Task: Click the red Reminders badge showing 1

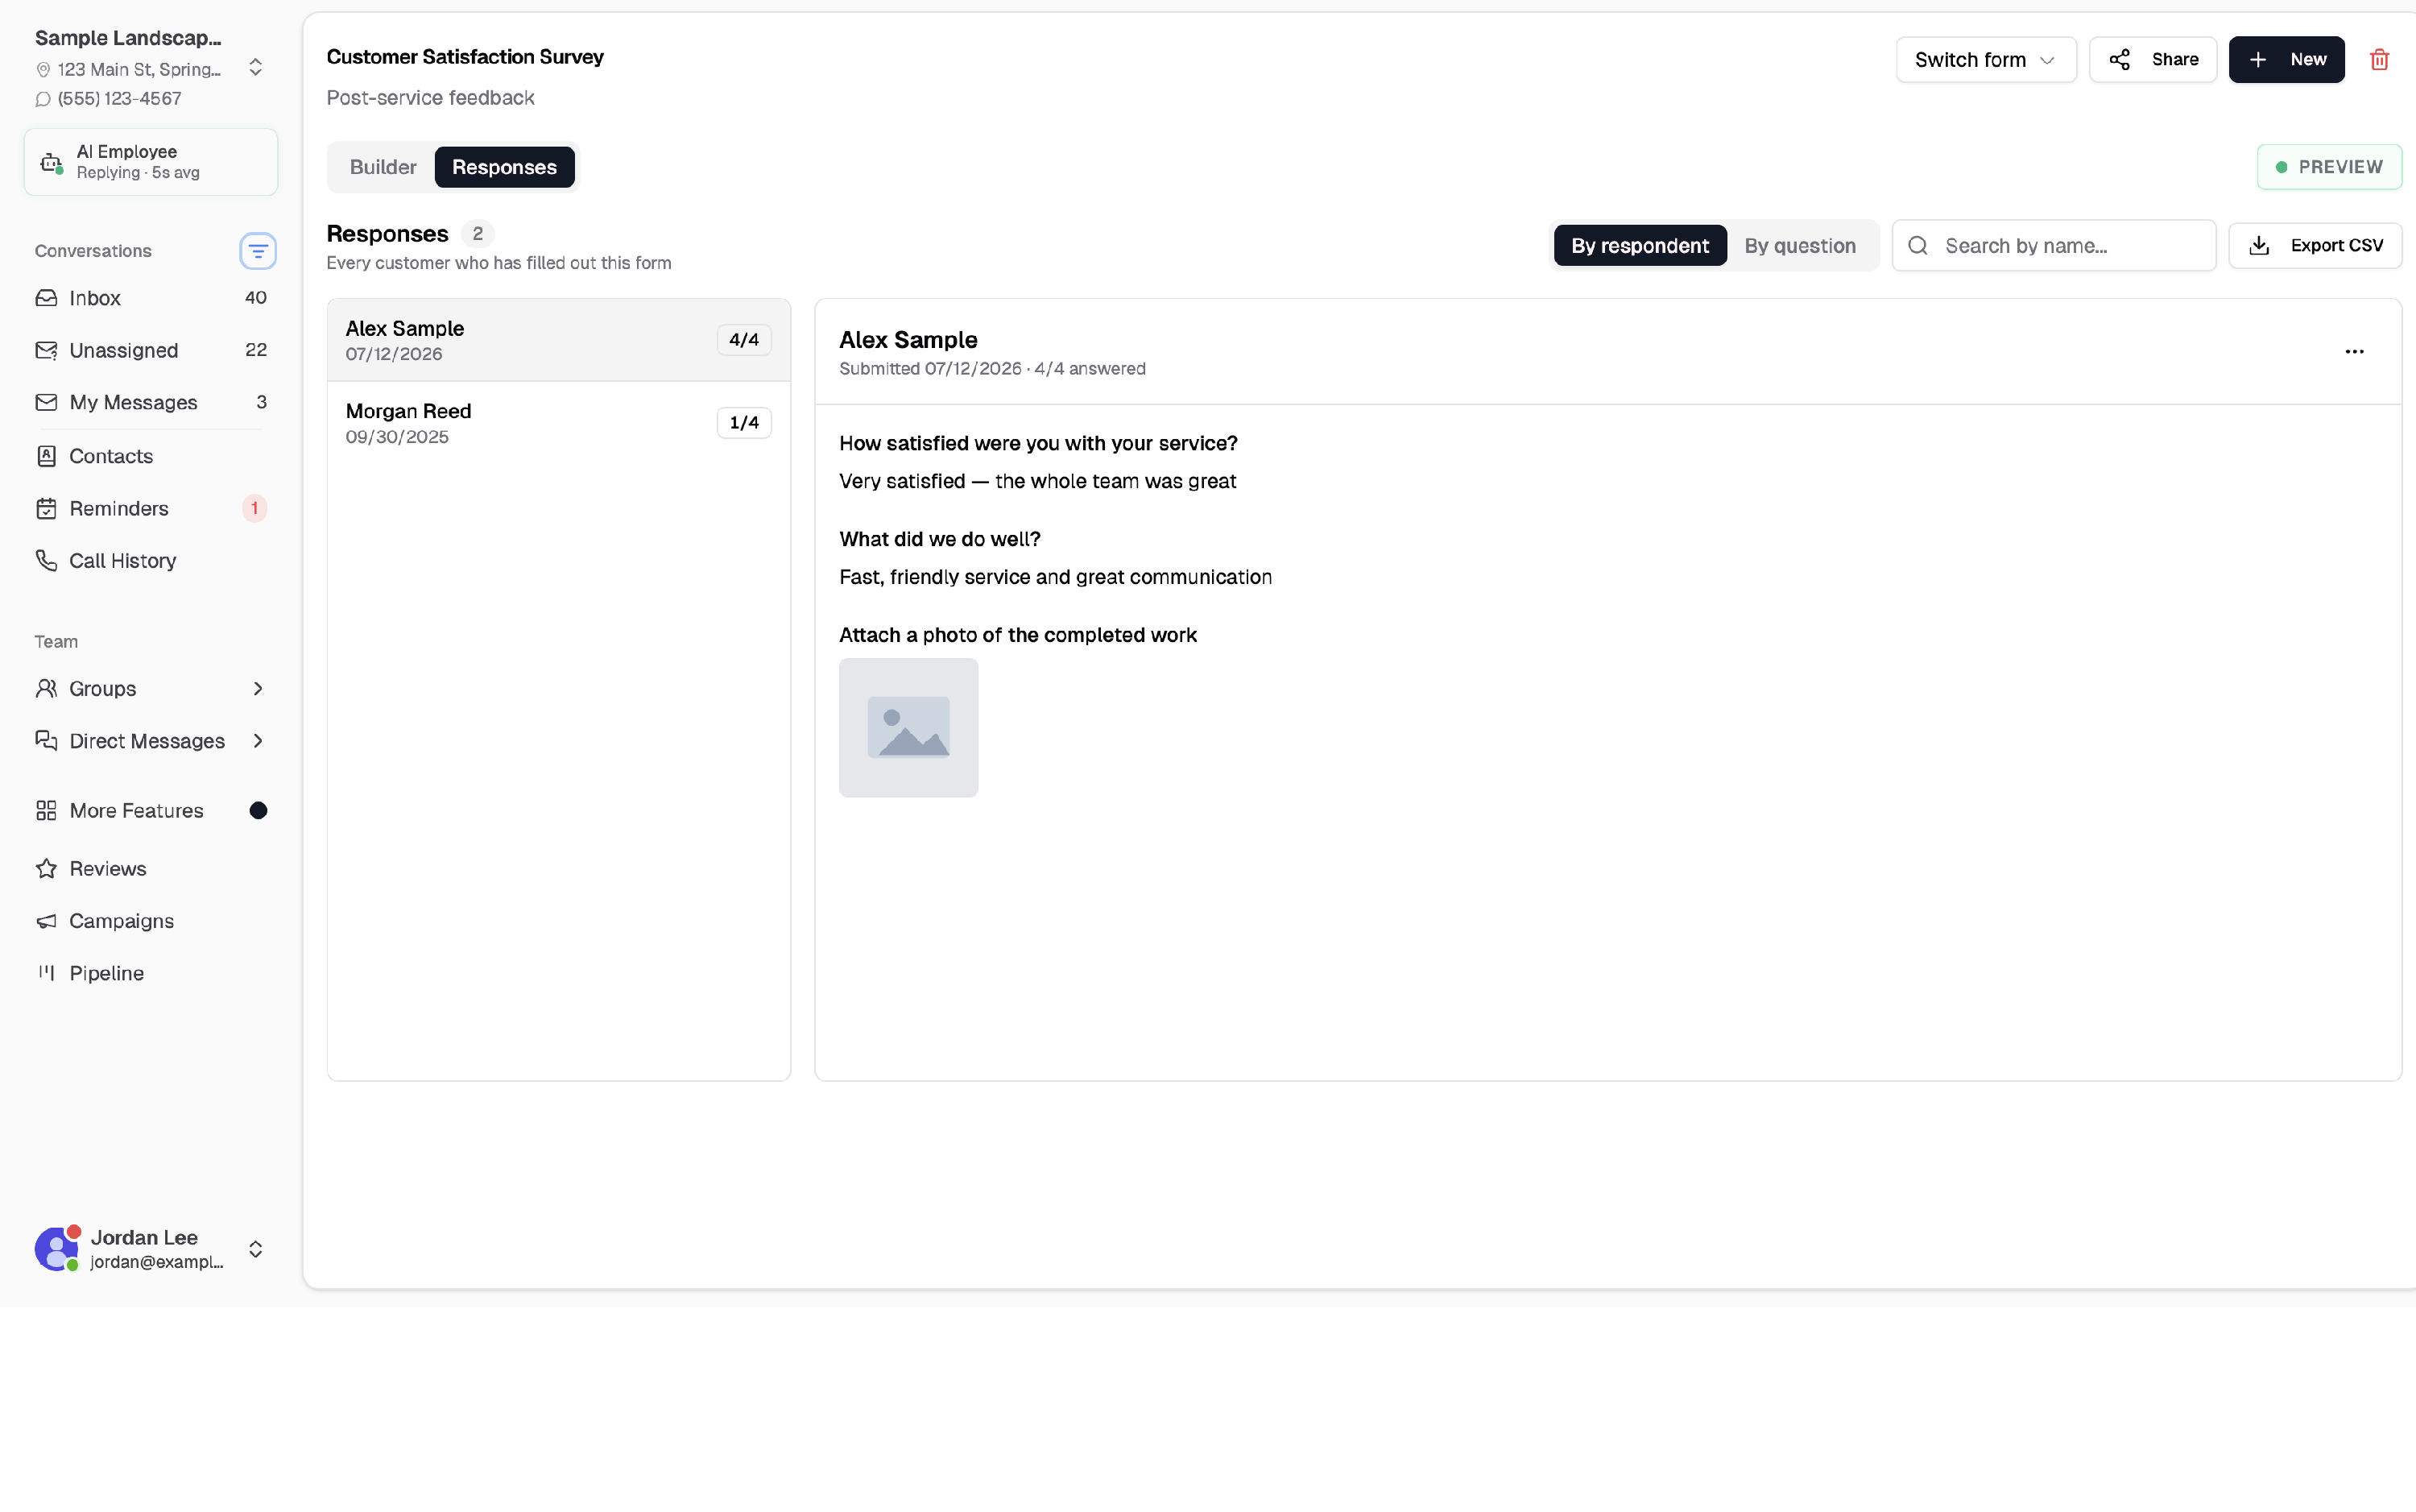Action: tap(254, 508)
